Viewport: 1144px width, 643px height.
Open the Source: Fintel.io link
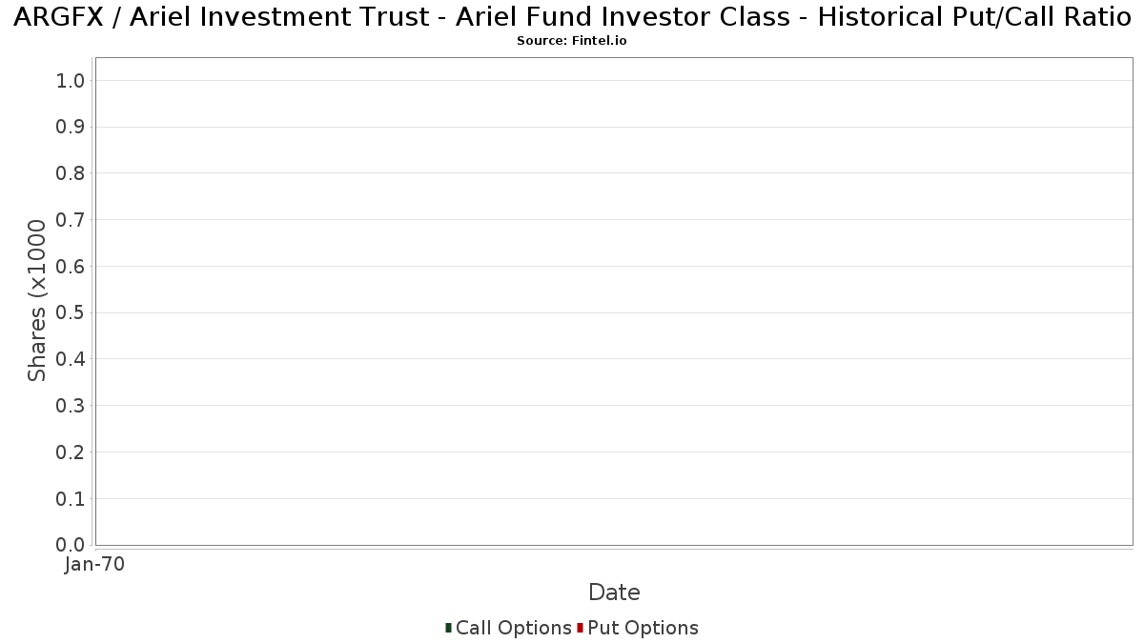[571, 41]
